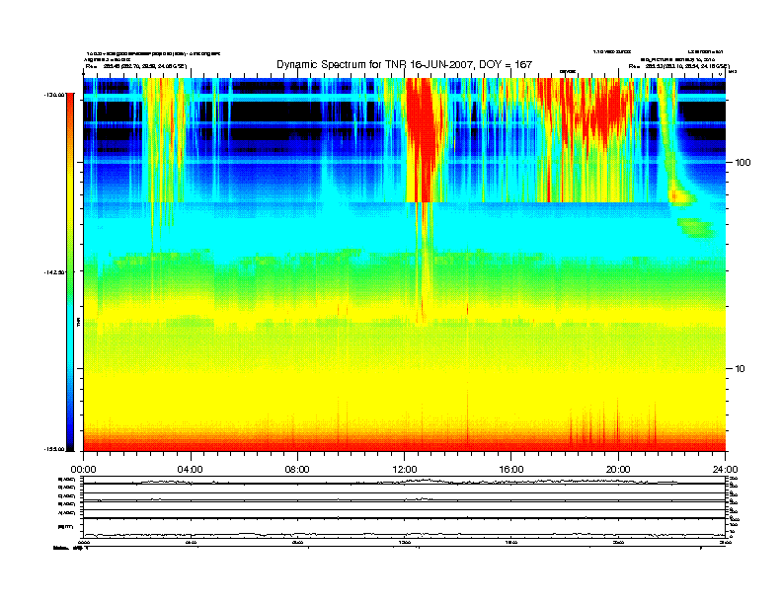Click the rainbow color scale bar

tap(71, 271)
